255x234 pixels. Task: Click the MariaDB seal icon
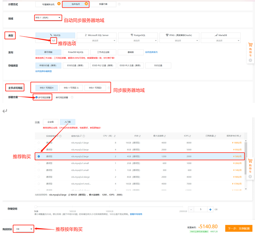[216, 35]
